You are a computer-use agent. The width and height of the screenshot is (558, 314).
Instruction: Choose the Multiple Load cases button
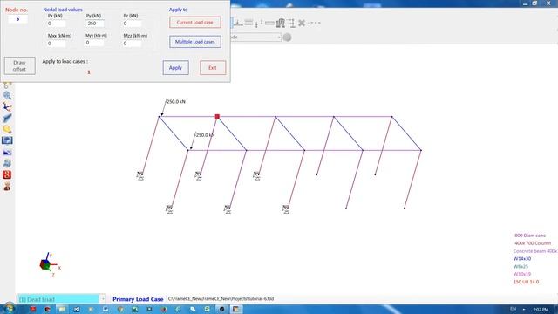click(195, 42)
